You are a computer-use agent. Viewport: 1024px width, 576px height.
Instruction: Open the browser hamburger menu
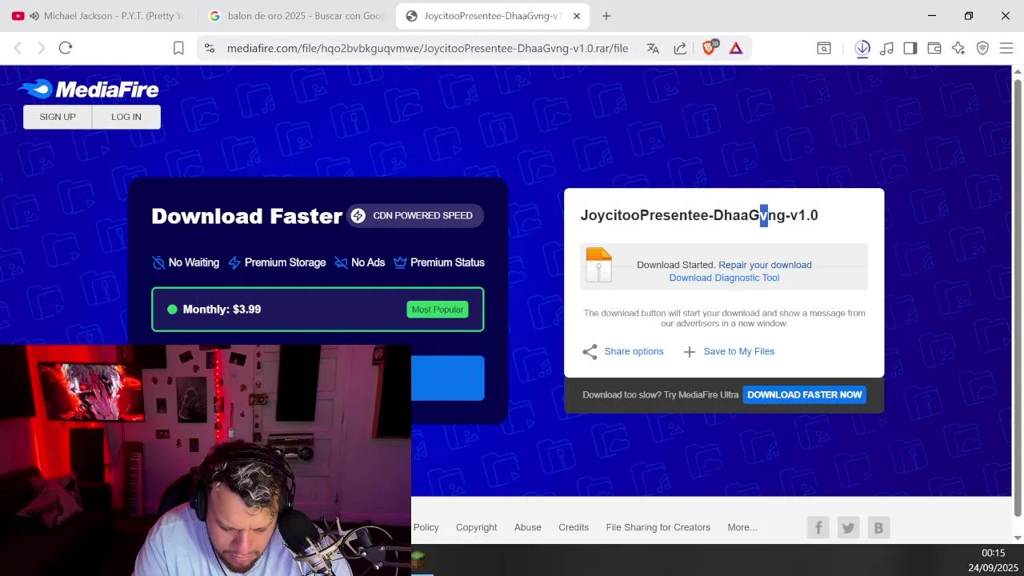(1006, 48)
